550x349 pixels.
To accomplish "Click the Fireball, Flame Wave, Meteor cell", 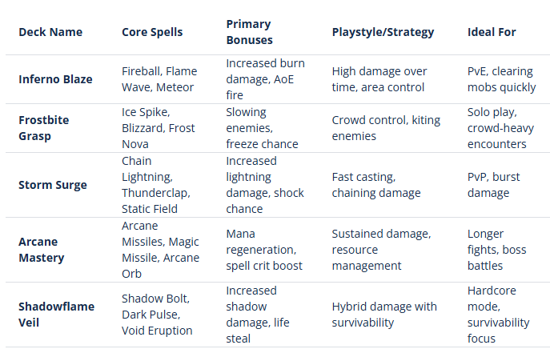I will (x=159, y=79).
